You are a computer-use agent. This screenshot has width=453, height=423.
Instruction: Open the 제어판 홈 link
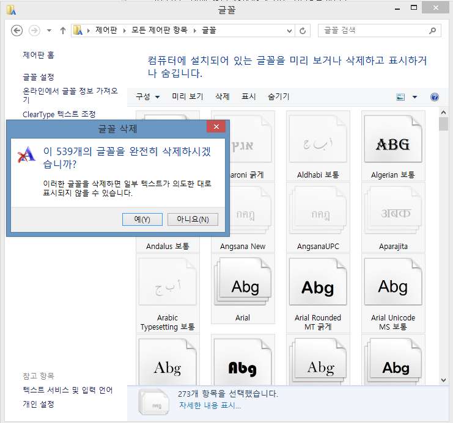click(x=39, y=55)
